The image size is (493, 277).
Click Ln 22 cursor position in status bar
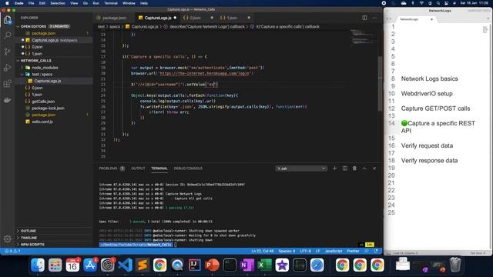pyautogui.click(x=263, y=251)
